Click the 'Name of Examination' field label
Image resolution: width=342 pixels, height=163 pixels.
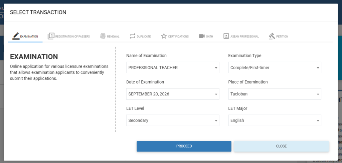(x=146, y=56)
